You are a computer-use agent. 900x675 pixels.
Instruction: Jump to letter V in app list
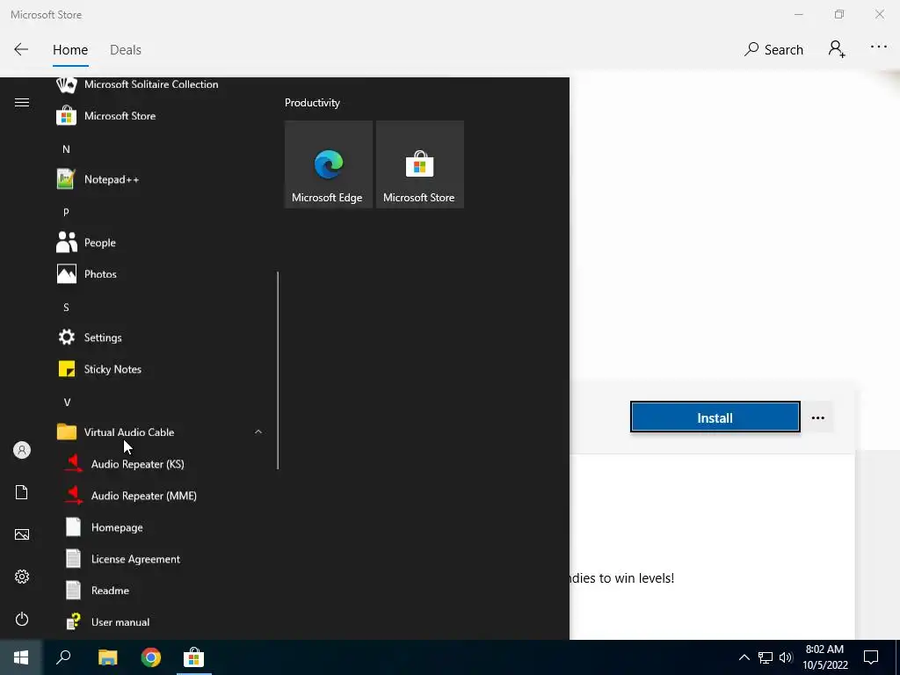click(x=67, y=403)
